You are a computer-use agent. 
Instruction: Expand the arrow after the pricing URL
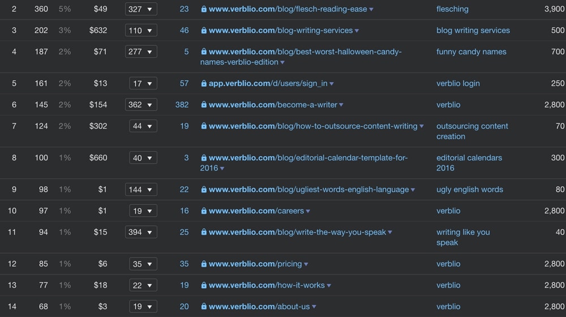(306, 264)
